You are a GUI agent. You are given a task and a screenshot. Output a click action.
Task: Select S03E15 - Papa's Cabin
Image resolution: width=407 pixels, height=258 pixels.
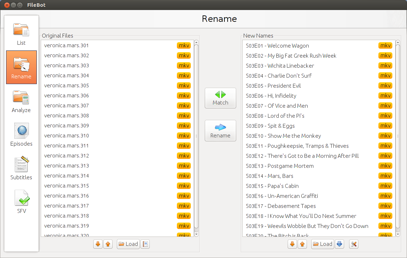[319, 186]
